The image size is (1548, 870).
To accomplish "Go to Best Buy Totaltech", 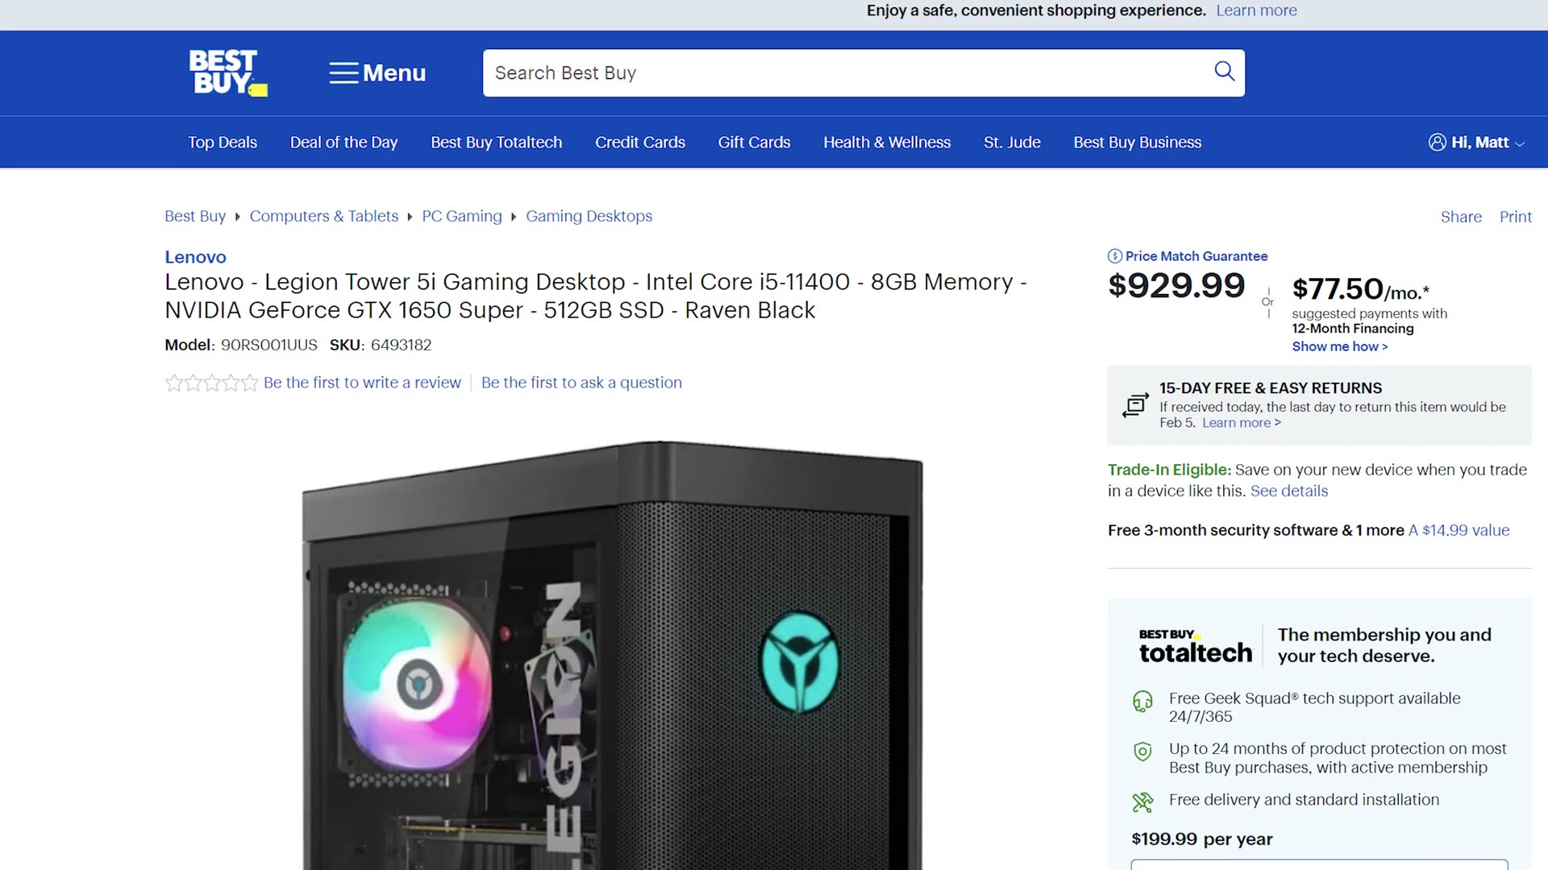I will [496, 142].
